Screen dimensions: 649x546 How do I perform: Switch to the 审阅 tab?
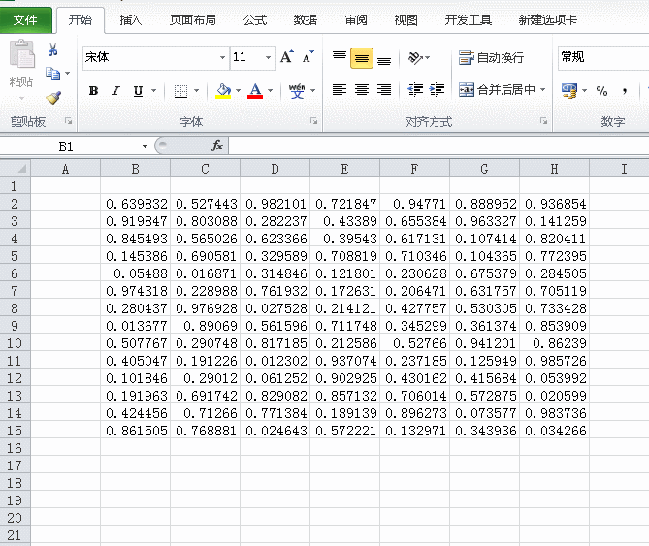[356, 19]
